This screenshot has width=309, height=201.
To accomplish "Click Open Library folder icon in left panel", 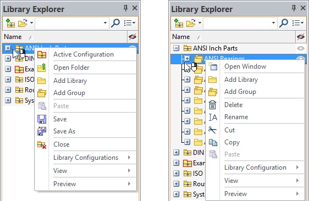I will click(x=23, y=23).
